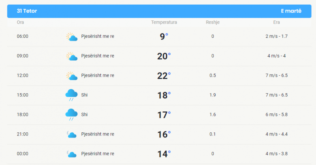Click the partly cloudy icon at 12:00
The width and height of the screenshot is (316, 165).
tap(72, 76)
